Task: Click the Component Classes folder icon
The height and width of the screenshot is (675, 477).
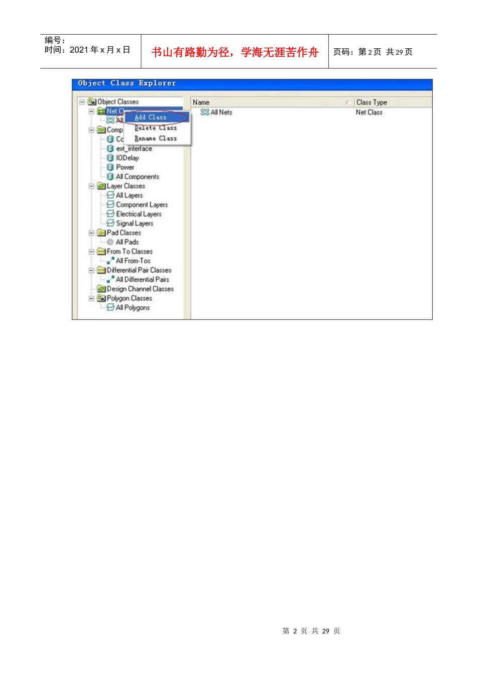Action: 101,130
